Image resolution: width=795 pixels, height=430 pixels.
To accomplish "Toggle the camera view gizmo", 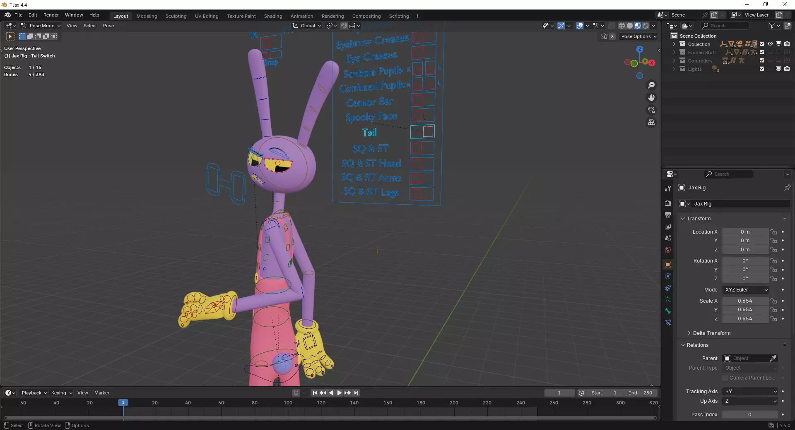I will coord(651,110).
